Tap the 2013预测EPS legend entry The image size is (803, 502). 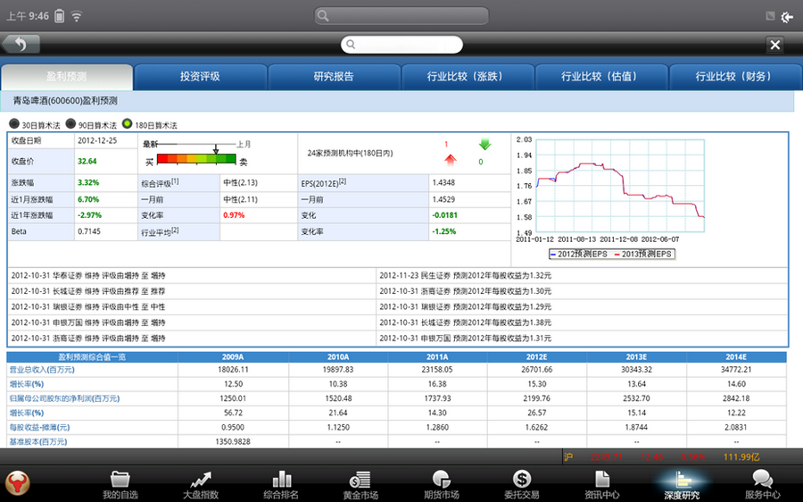point(643,254)
